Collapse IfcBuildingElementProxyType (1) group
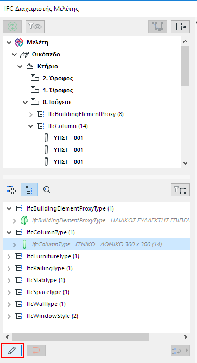Viewport: 197px width, 363px height. (x=9, y=209)
